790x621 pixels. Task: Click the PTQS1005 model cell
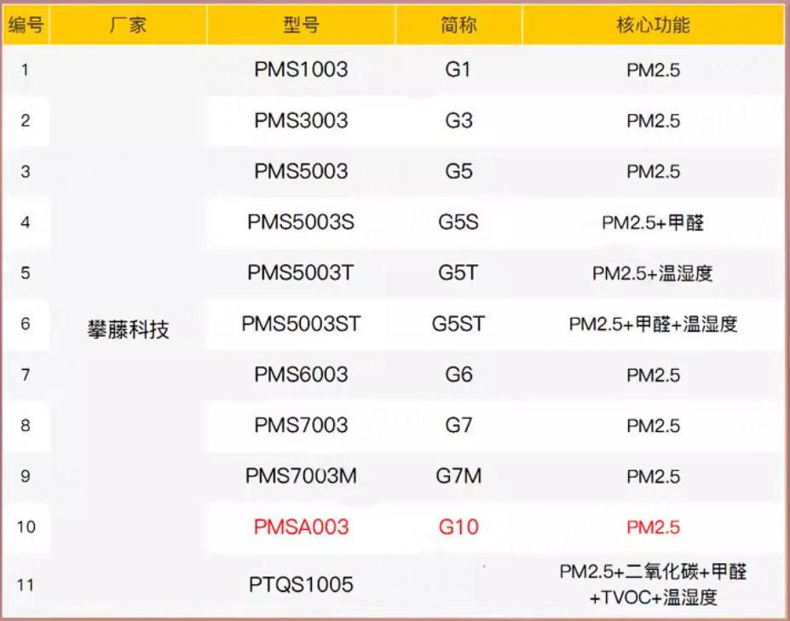[301, 584]
